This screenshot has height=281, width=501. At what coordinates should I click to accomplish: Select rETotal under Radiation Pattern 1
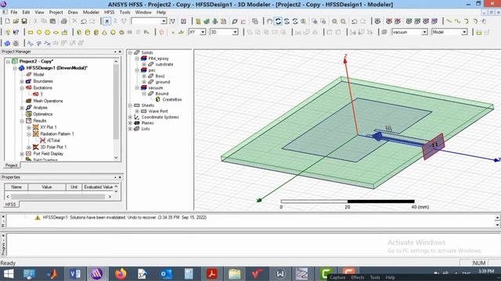coord(53,140)
